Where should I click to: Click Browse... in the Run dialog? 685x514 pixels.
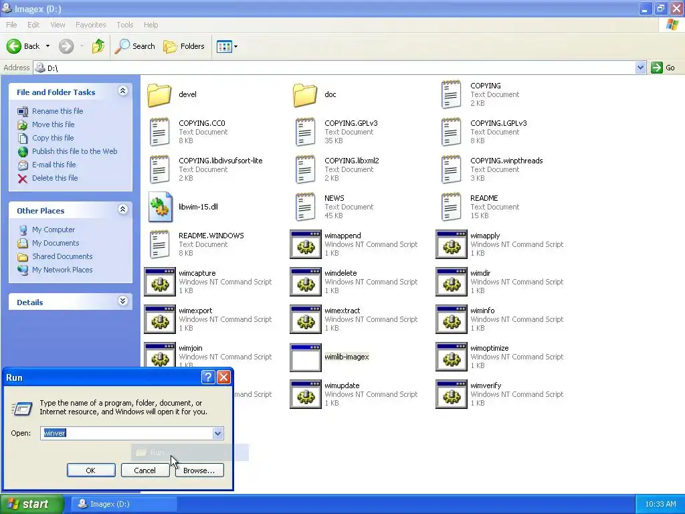199,470
